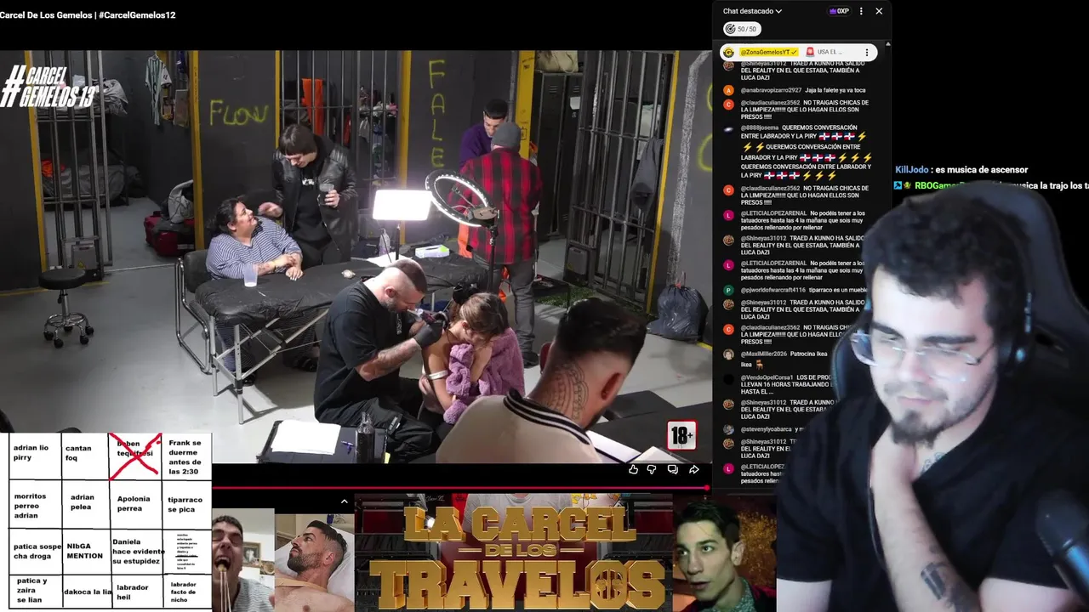
Task: Seek the red video progress bar
Action: 459,488
